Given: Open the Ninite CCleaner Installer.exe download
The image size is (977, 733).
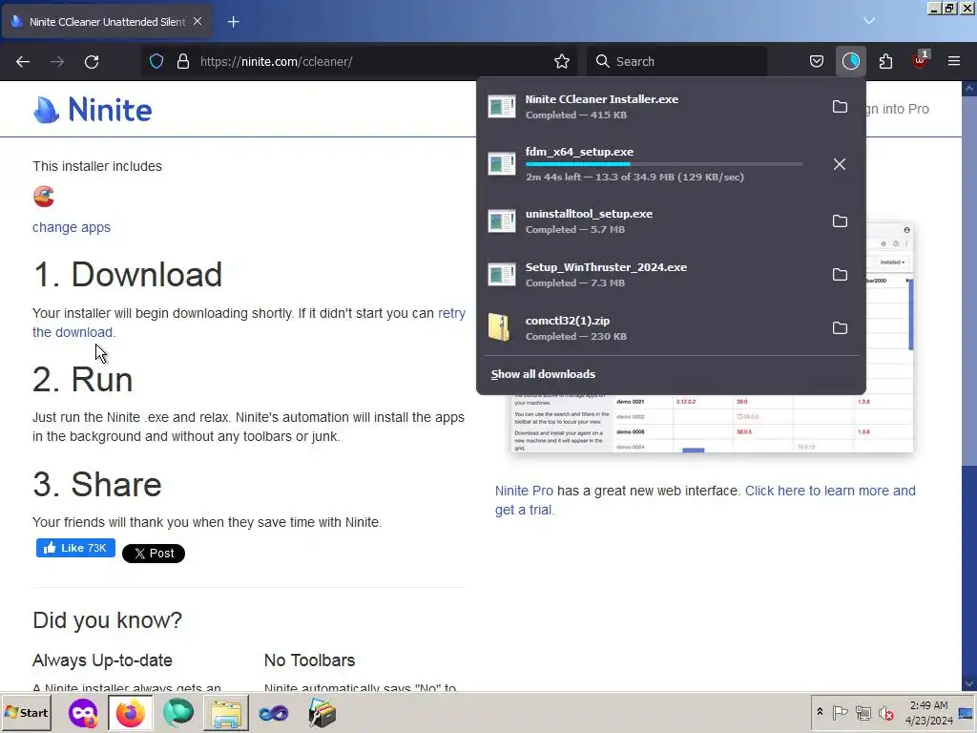Looking at the screenshot, I should [x=651, y=107].
